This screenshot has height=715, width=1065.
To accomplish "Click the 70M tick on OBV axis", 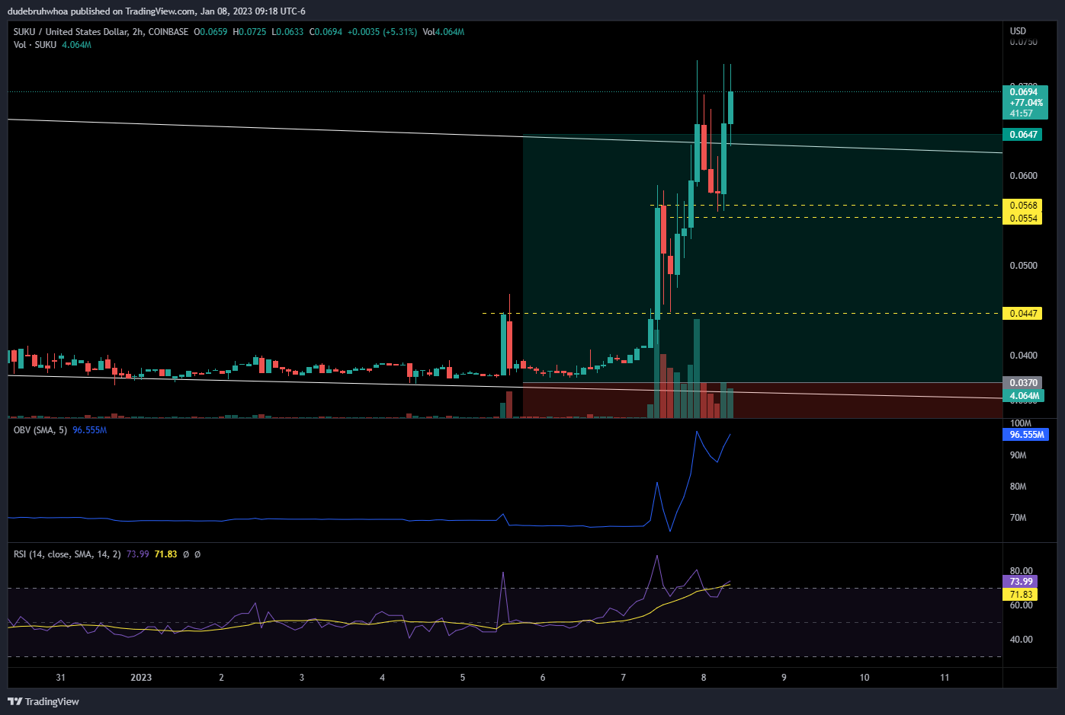I will (1018, 518).
